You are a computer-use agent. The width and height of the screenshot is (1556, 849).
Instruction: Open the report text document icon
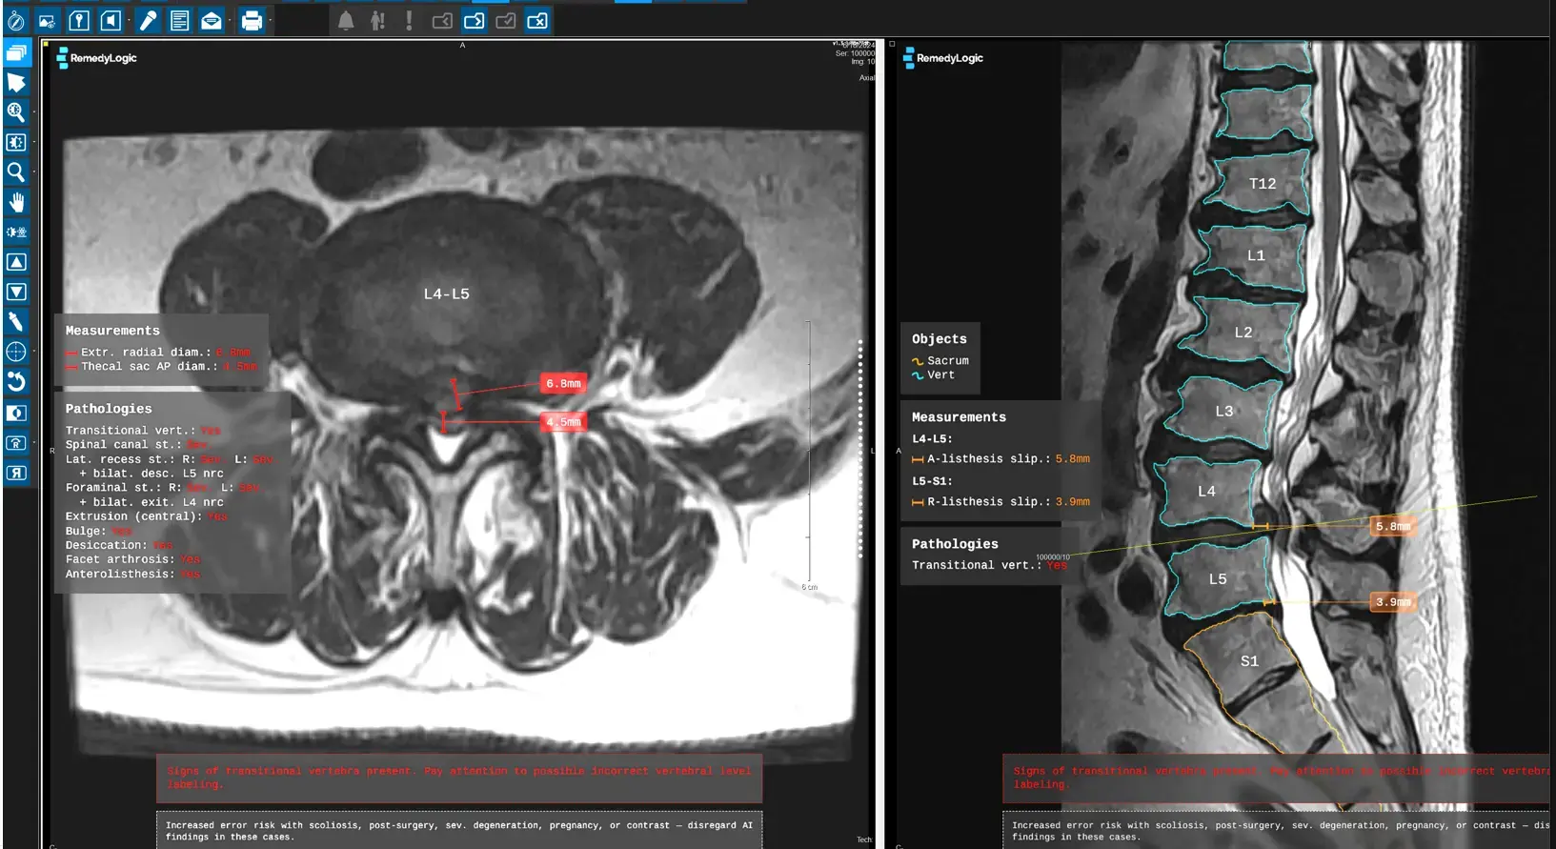pyautogui.click(x=180, y=21)
